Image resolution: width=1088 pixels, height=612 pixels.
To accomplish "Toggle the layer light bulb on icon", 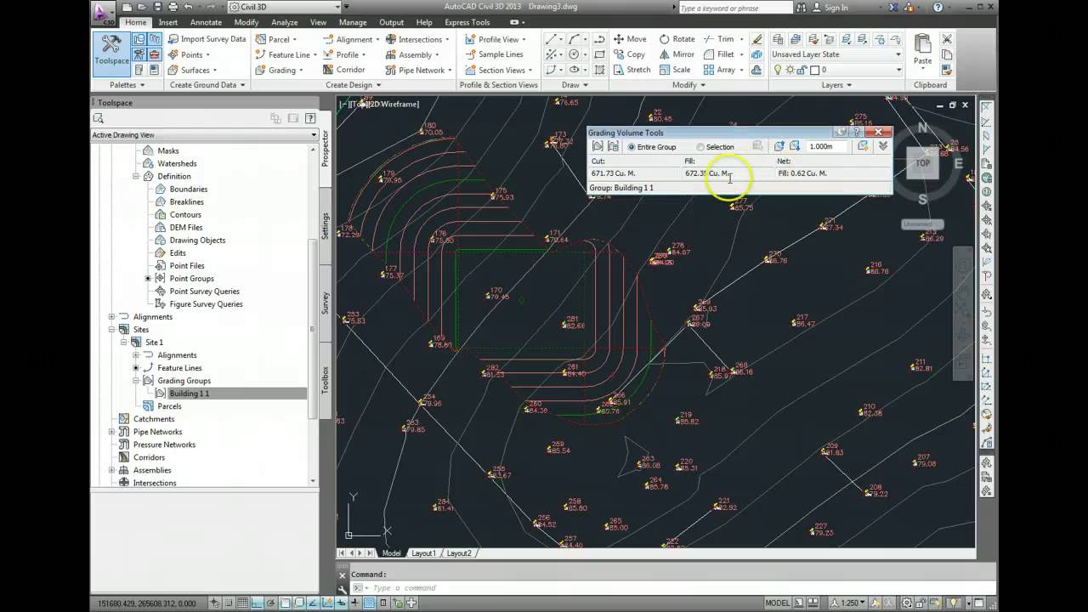I will click(777, 70).
